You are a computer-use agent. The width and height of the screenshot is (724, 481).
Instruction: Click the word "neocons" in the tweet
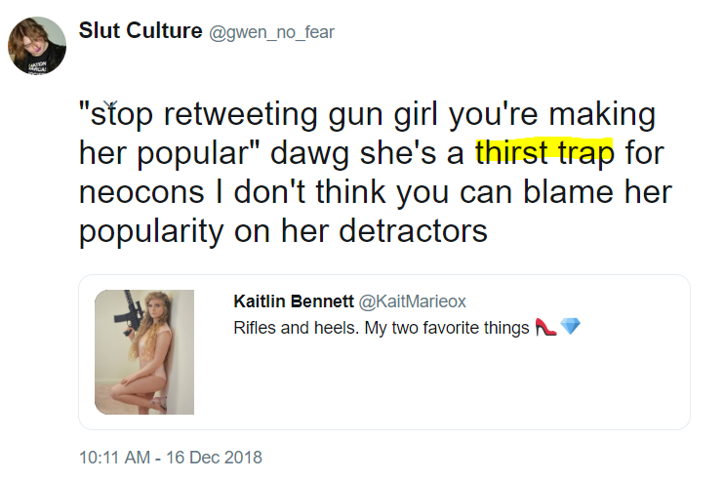click(141, 192)
